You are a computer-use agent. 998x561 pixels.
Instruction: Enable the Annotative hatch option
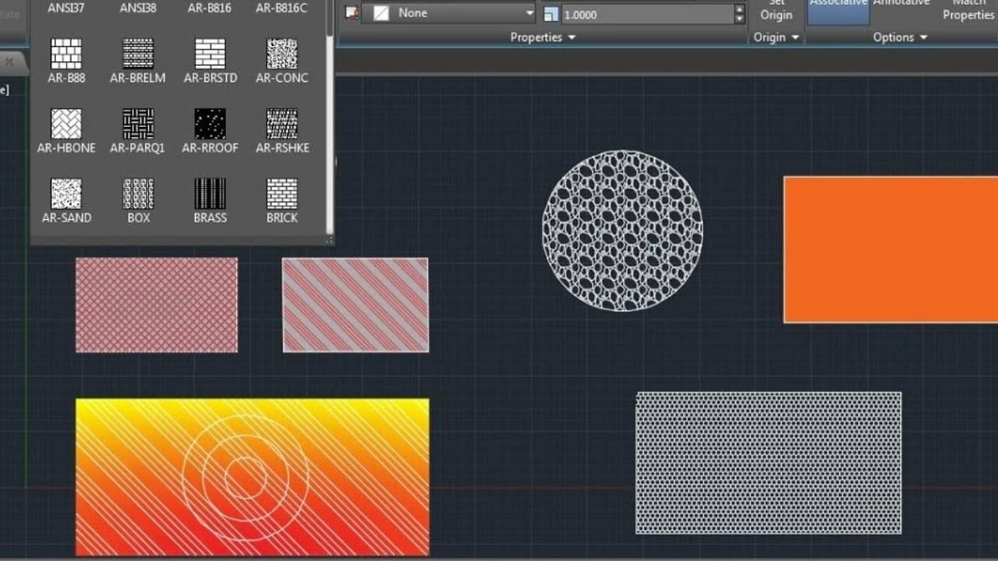point(901,8)
